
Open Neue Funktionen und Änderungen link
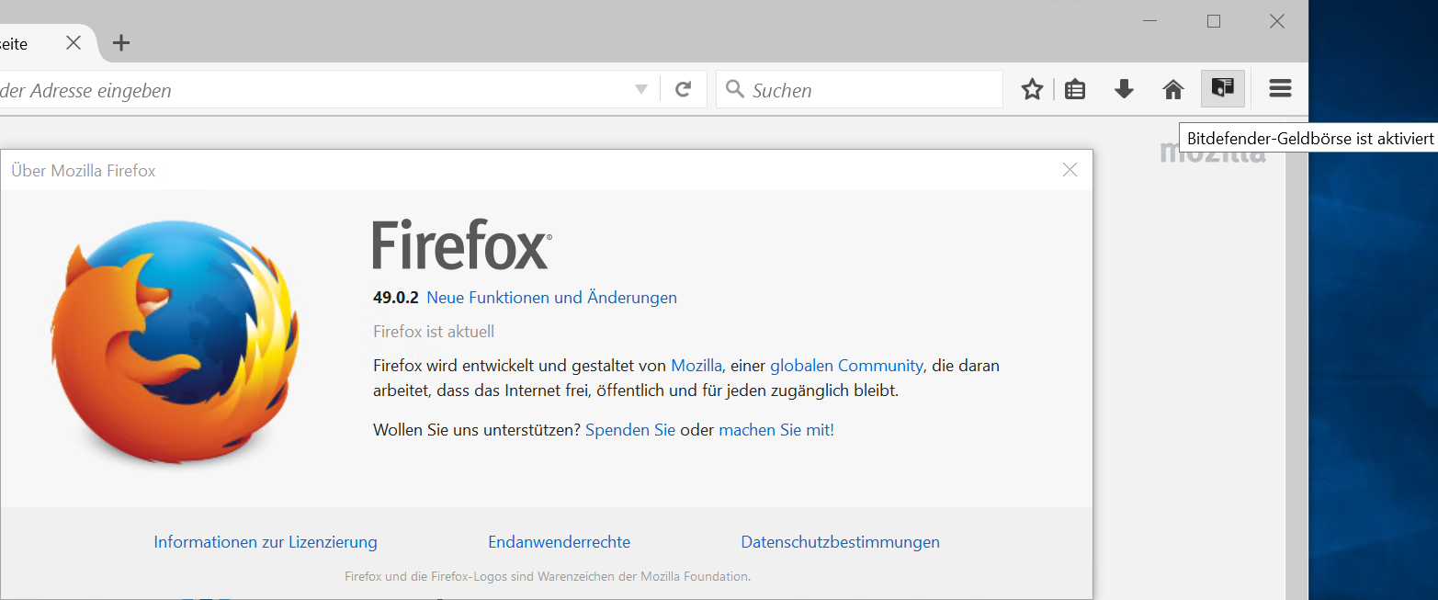click(x=551, y=298)
